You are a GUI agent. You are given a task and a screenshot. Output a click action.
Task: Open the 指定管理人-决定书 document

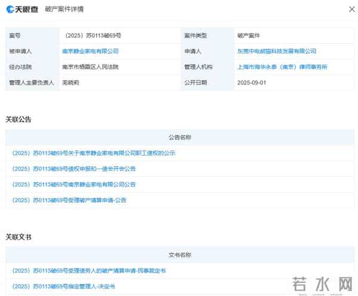pyautogui.click(x=64, y=286)
